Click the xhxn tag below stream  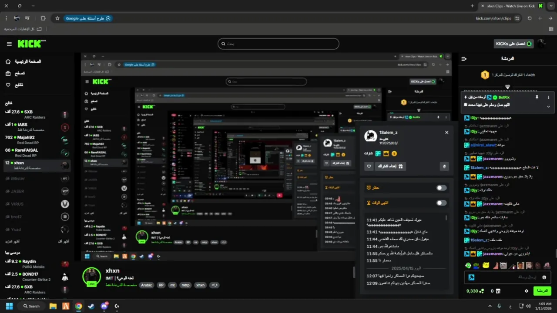coord(200,285)
